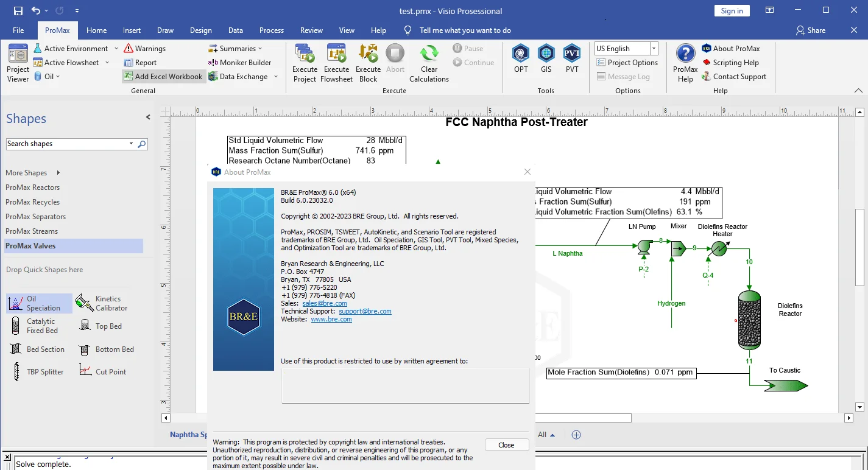Clear Calculations in the Execute group
Viewport: 868px width, 470px height.
tap(429, 63)
